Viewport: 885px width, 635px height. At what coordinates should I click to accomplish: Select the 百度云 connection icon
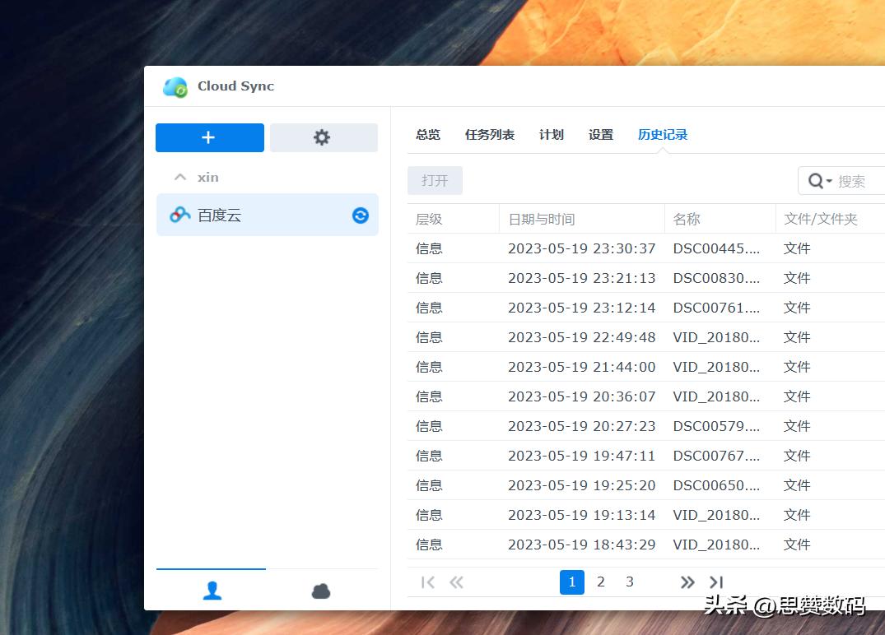point(179,215)
